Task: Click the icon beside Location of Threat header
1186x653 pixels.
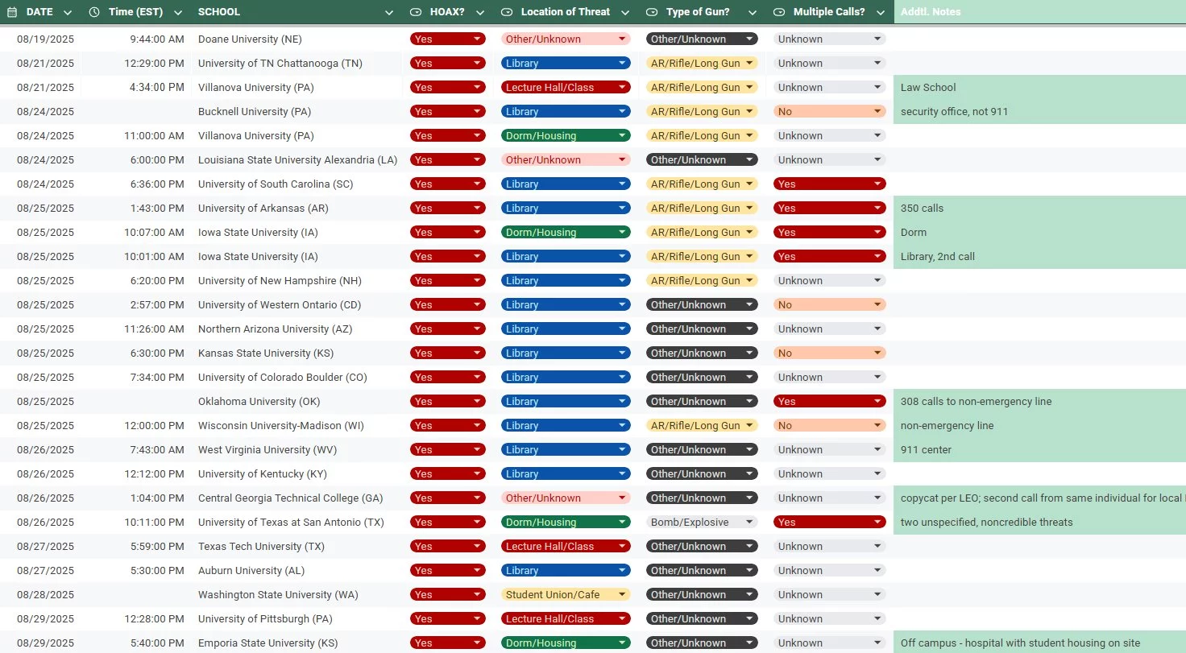Action: [x=507, y=12]
